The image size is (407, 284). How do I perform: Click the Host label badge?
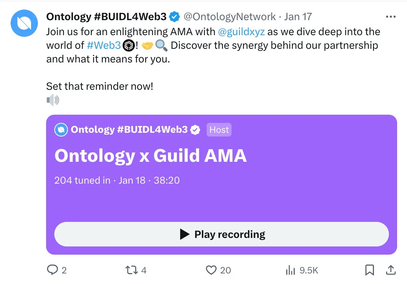pyautogui.click(x=219, y=130)
